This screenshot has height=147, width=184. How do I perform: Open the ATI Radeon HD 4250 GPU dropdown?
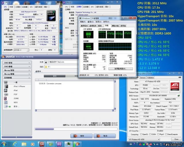[x=144, y=140]
